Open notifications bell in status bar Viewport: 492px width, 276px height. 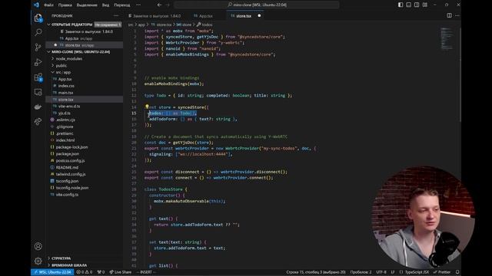click(x=457, y=272)
